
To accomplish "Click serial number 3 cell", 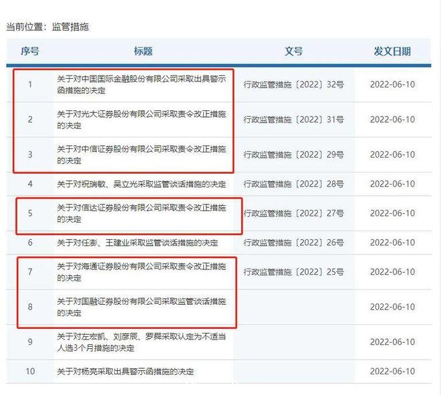I will 30,155.
